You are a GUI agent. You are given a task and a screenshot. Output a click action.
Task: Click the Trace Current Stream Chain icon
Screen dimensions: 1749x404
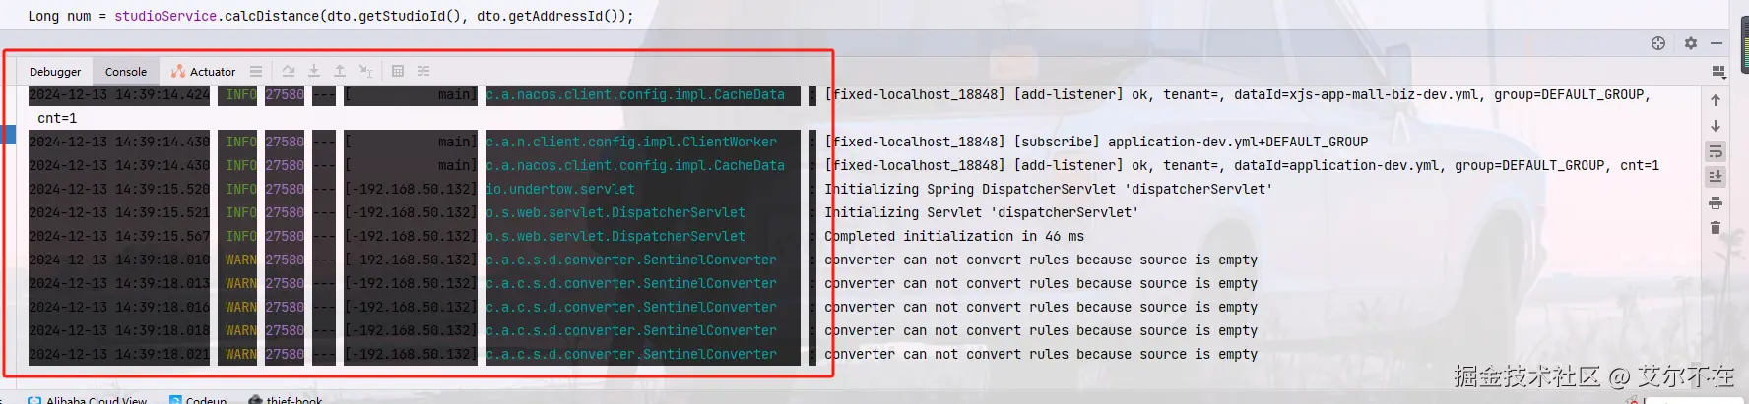(x=423, y=71)
